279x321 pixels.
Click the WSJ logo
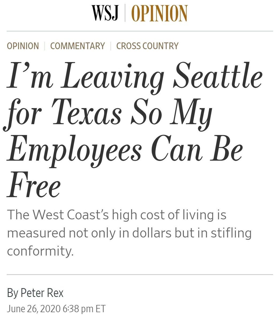click(105, 13)
